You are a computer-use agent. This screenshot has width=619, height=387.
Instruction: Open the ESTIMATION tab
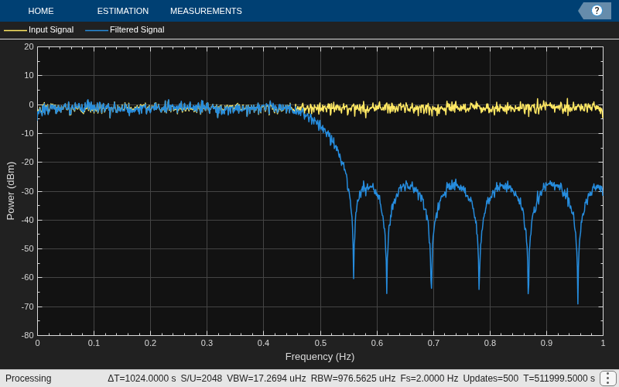(x=123, y=11)
